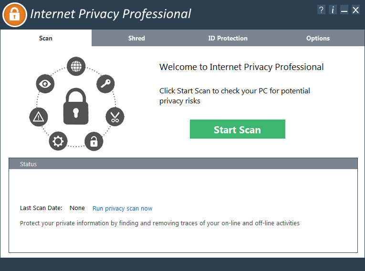Open the Shred tab
This screenshot has width=365, height=271.
pyautogui.click(x=136, y=38)
